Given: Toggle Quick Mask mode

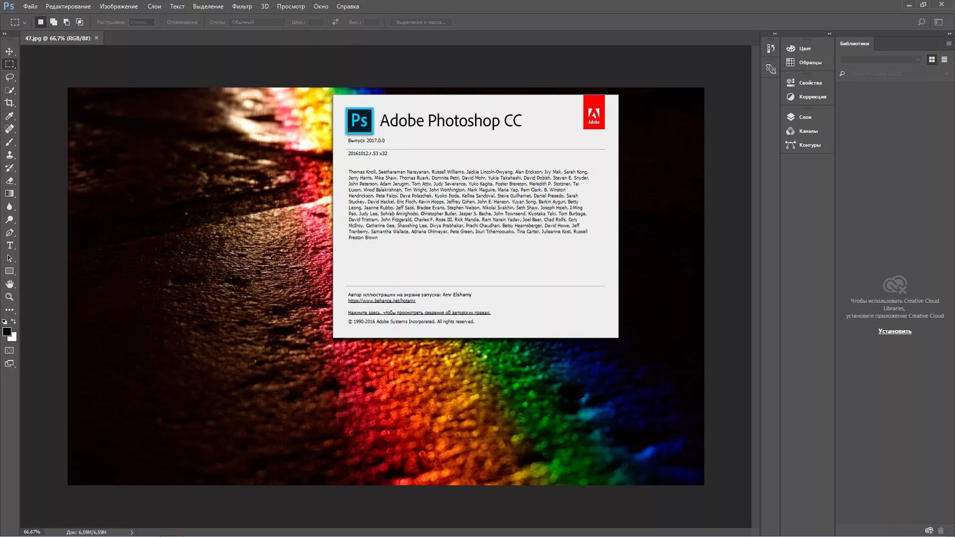Looking at the screenshot, I should point(9,351).
